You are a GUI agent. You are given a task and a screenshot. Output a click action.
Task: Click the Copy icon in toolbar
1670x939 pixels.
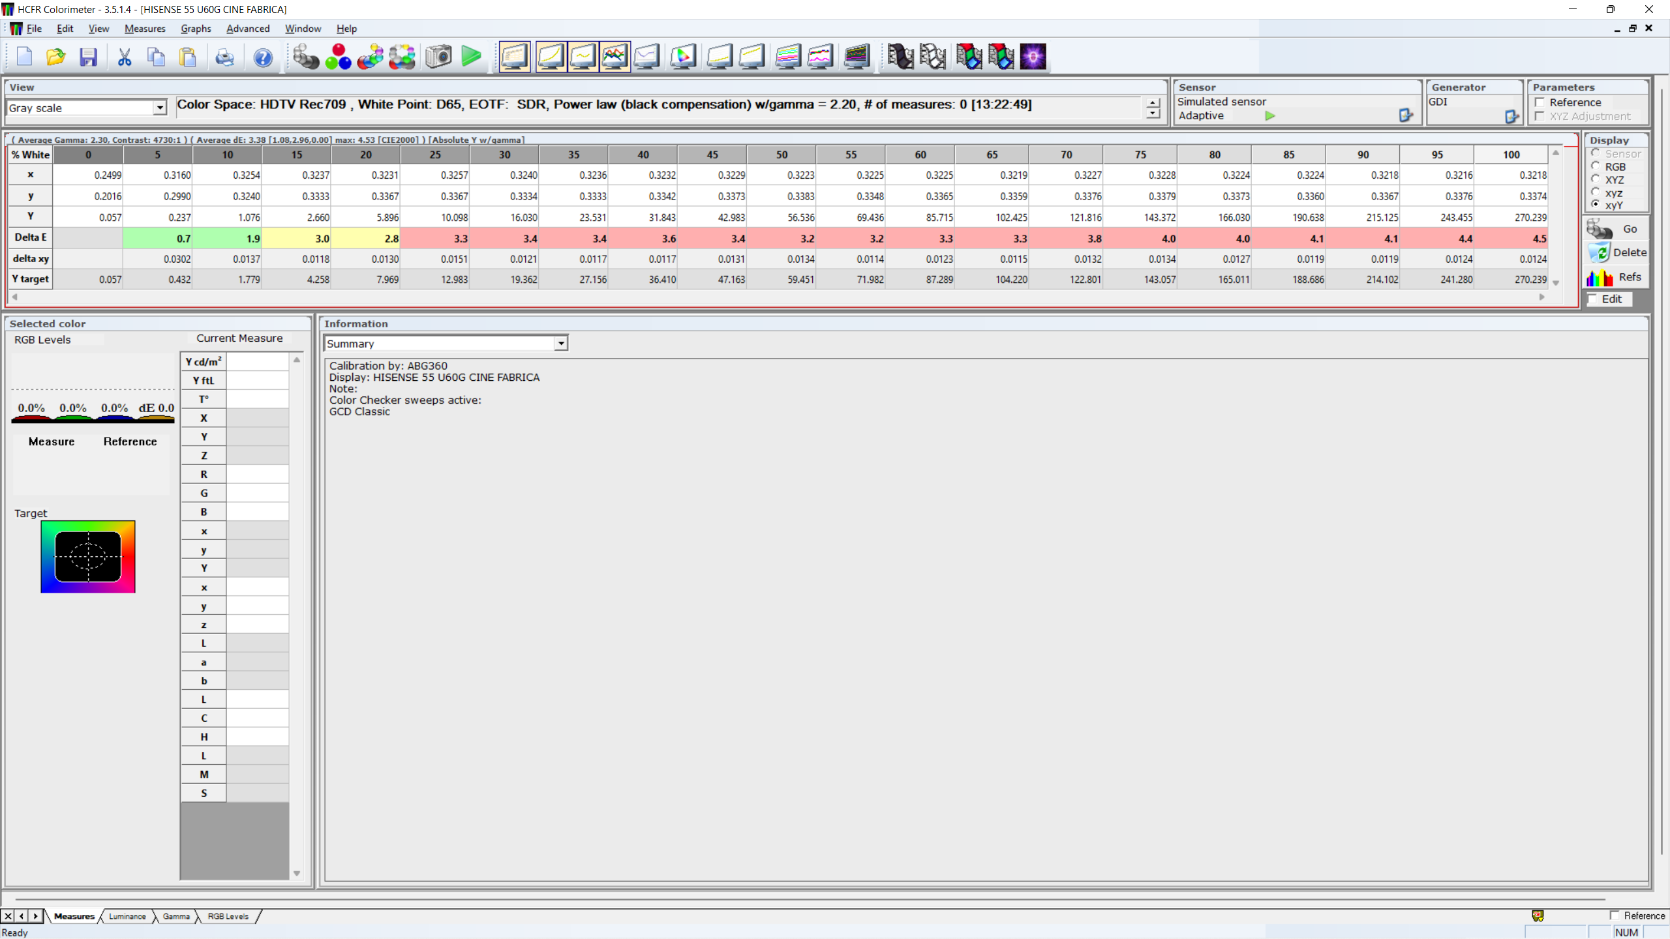156,57
